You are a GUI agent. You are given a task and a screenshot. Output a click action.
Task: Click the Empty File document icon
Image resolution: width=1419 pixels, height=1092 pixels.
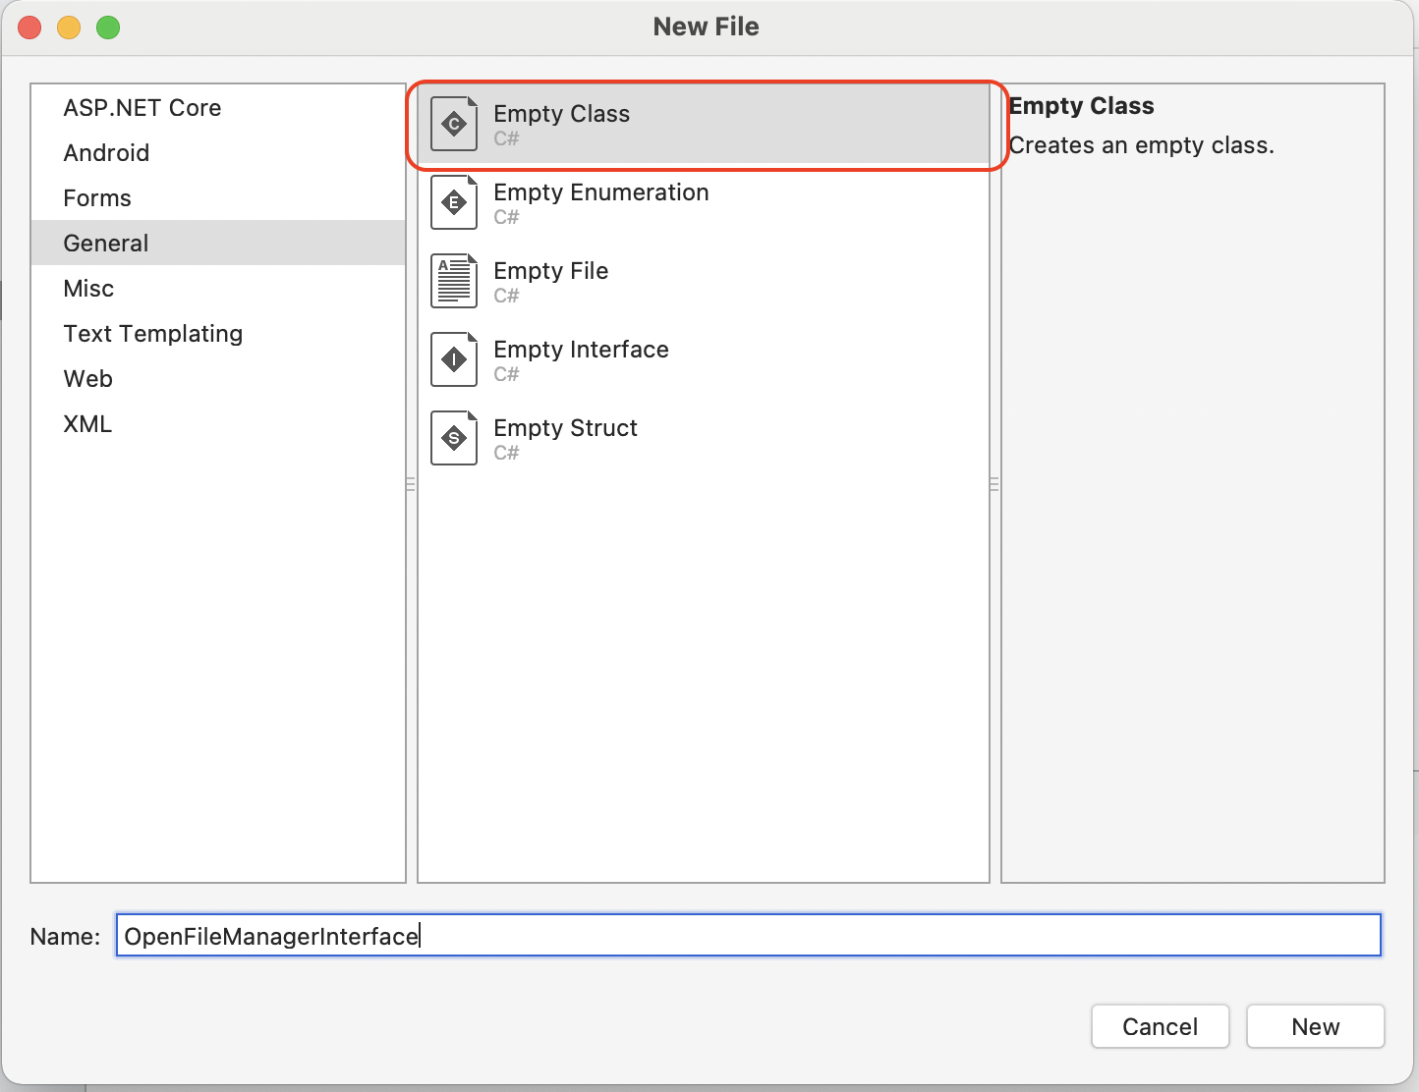[x=454, y=281]
